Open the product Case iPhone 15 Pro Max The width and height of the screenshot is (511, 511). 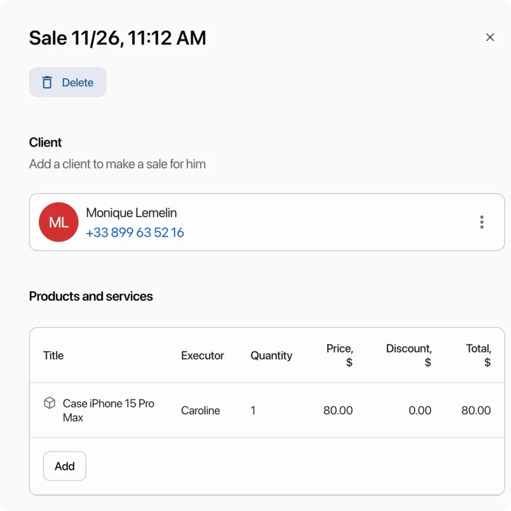point(108,410)
